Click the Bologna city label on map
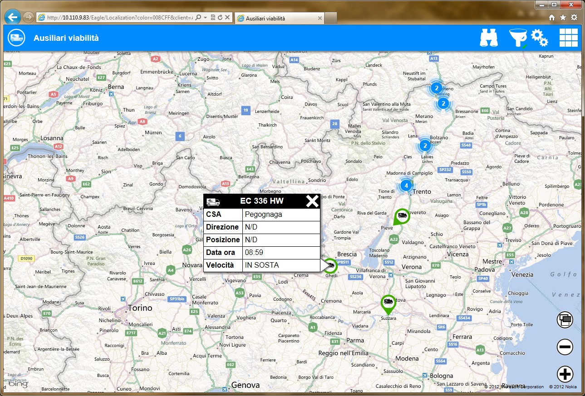 [x=442, y=376]
